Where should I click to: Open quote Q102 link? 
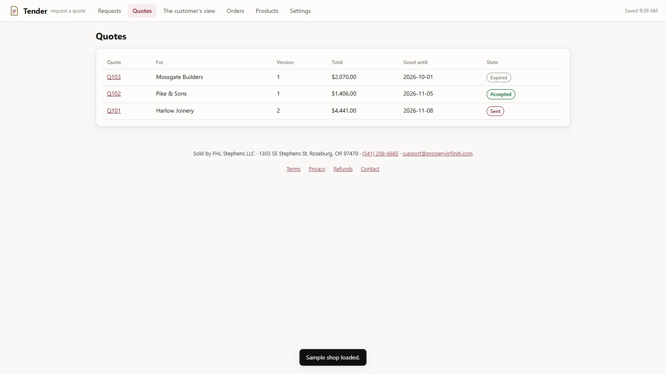(x=114, y=93)
